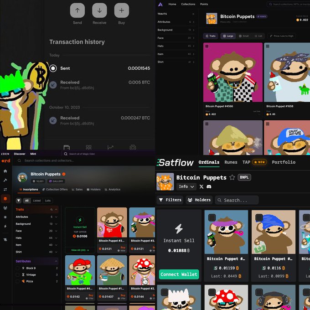Expand Shirt trait showing 41 values

click(x=176, y=62)
